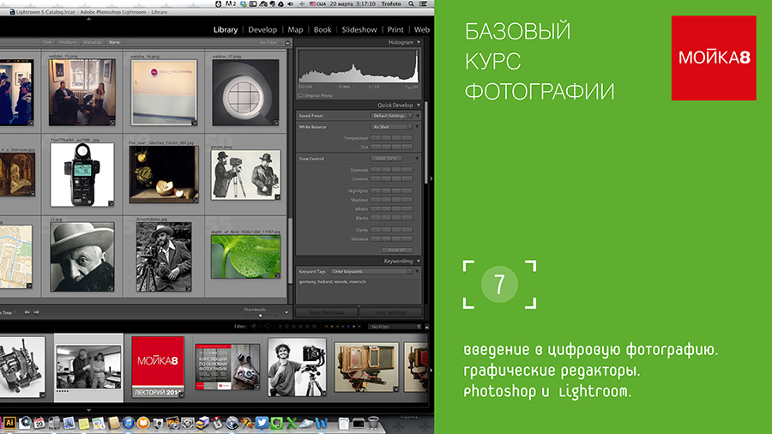Open the Mail stamp icon in the Dock

pyautogui.click(x=69, y=423)
